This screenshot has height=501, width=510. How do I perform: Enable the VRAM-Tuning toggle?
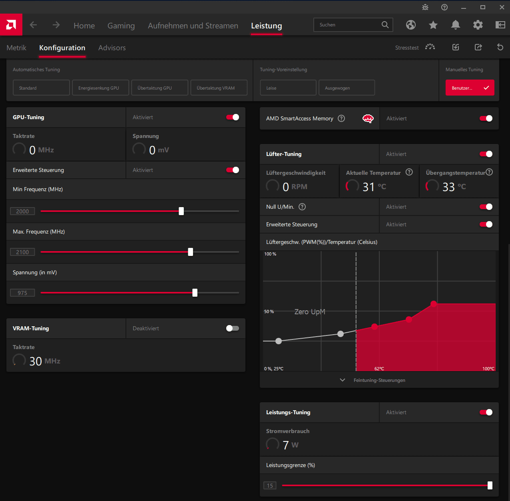tap(233, 328)
